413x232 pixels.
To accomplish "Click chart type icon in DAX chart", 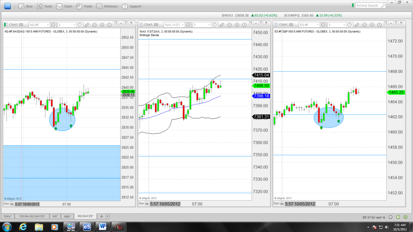I will click(141, 24).
